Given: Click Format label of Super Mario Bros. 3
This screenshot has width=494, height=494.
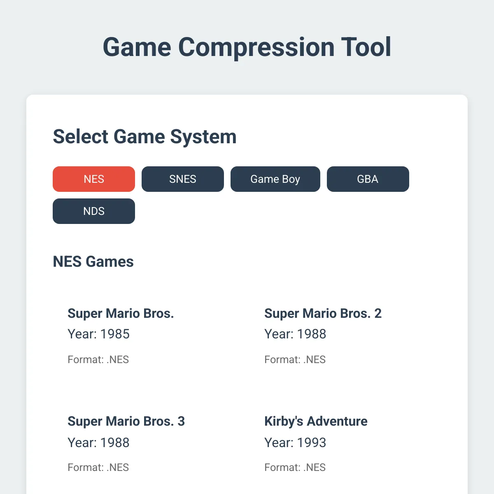Looking at the screenshot, I should tap(98, 467).
